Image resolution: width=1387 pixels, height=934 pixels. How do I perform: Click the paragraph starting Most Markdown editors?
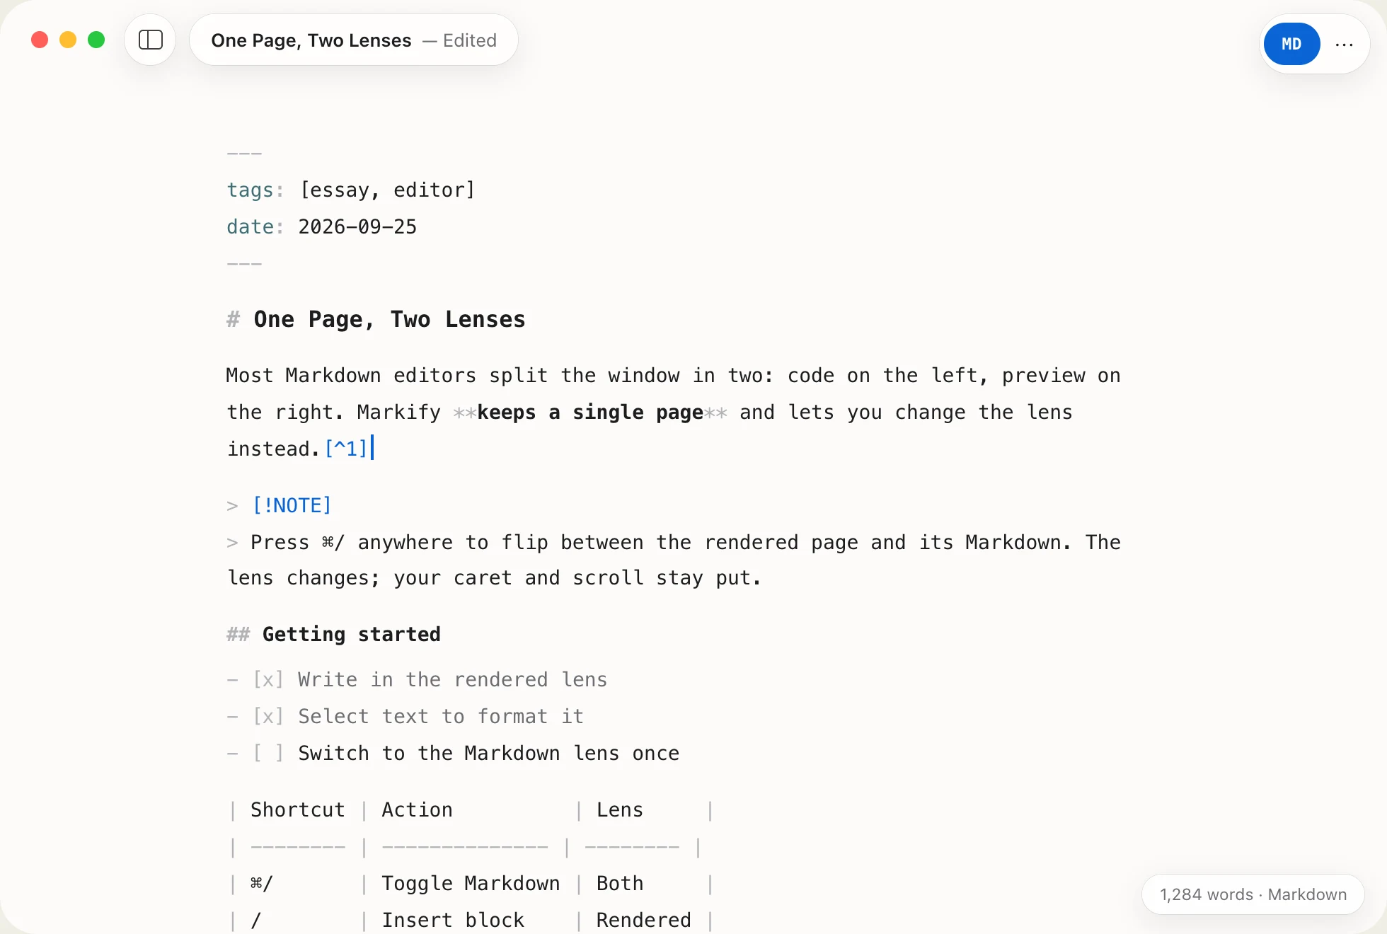pyautogui.click(x=673, y=413)
